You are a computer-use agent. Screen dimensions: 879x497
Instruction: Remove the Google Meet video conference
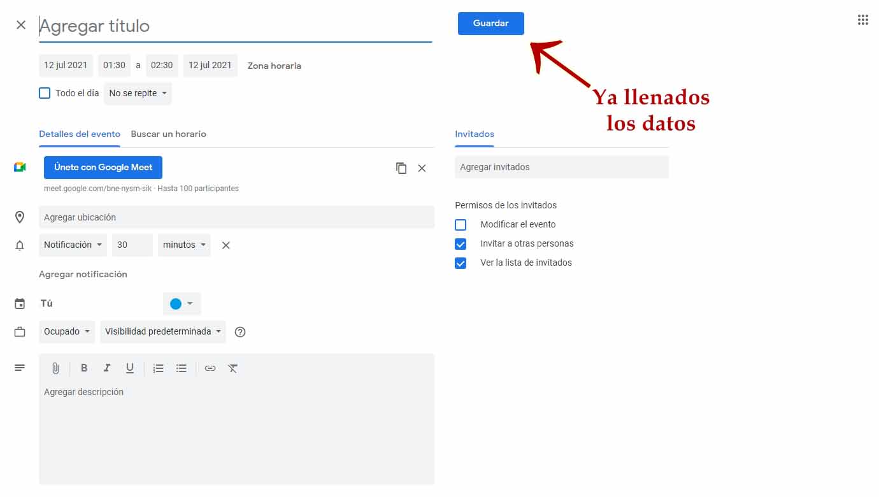tap(422, 168)
